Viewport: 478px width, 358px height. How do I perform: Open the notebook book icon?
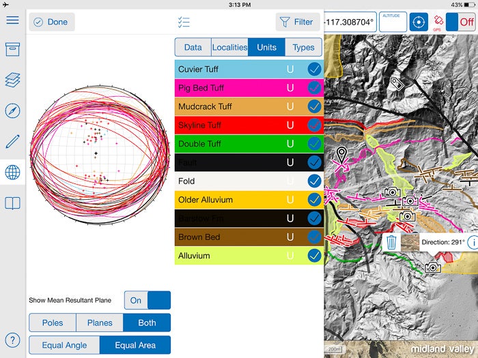click(12, 203)
